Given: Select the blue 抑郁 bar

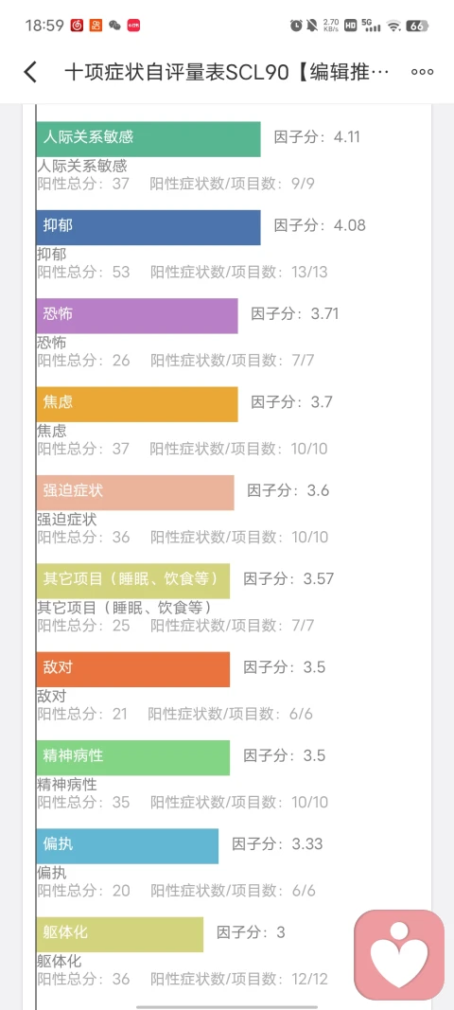Looking at the screenshot, I should pyautogui.click(x=148, y=227).
